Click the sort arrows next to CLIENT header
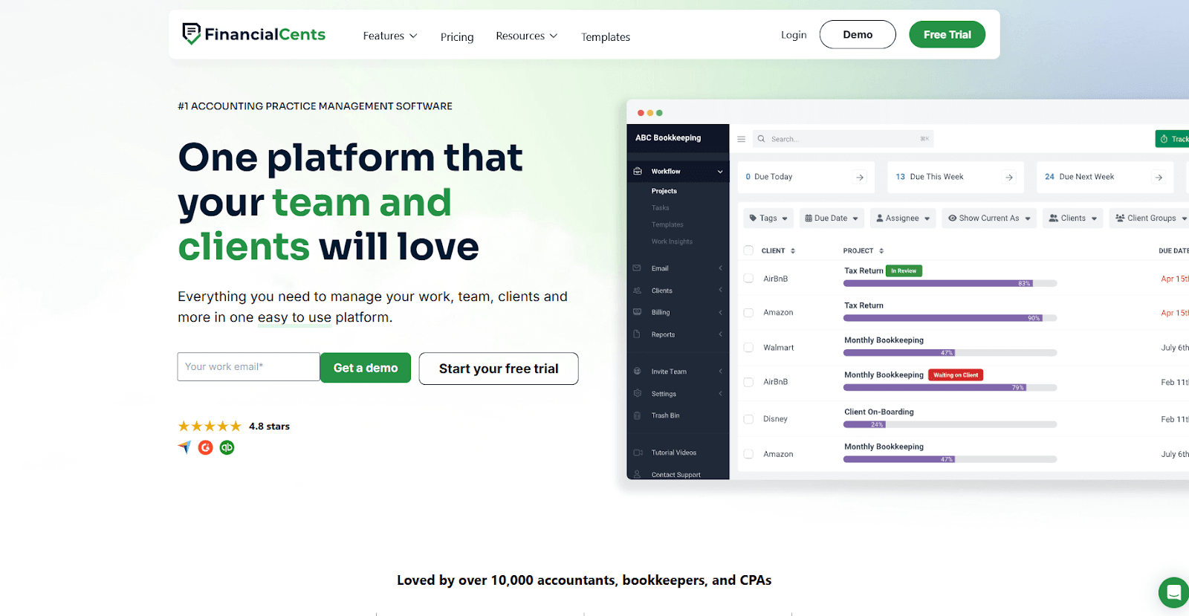Screen dimensions: 1189x616 coord(793,251)
